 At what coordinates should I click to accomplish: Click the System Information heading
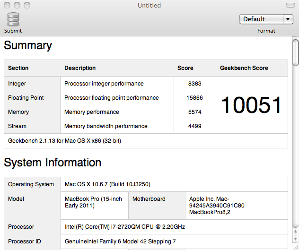[x=53, y=163]
